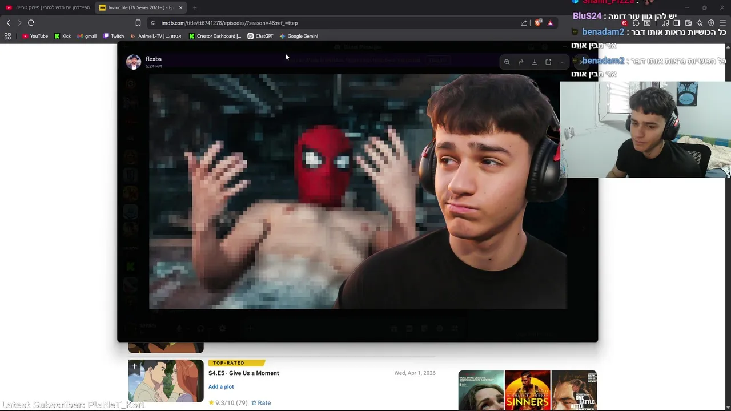The height and width of the screenshot is (411, 731).
Task: Forward the image with the arrow icon
Action: click(520, 62)
